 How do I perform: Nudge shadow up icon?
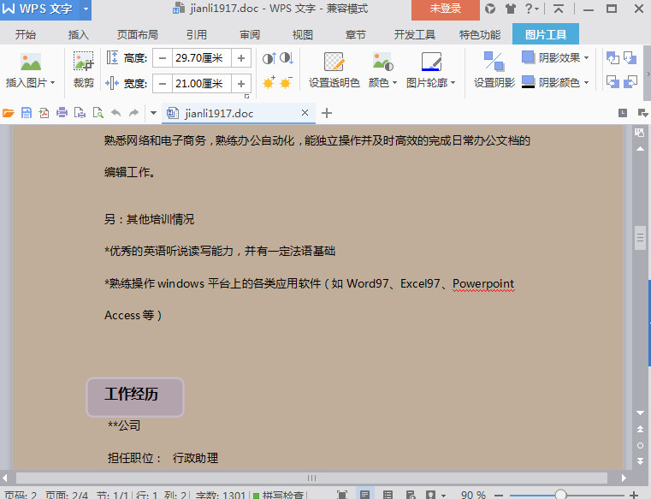click(x=613, y=57)
